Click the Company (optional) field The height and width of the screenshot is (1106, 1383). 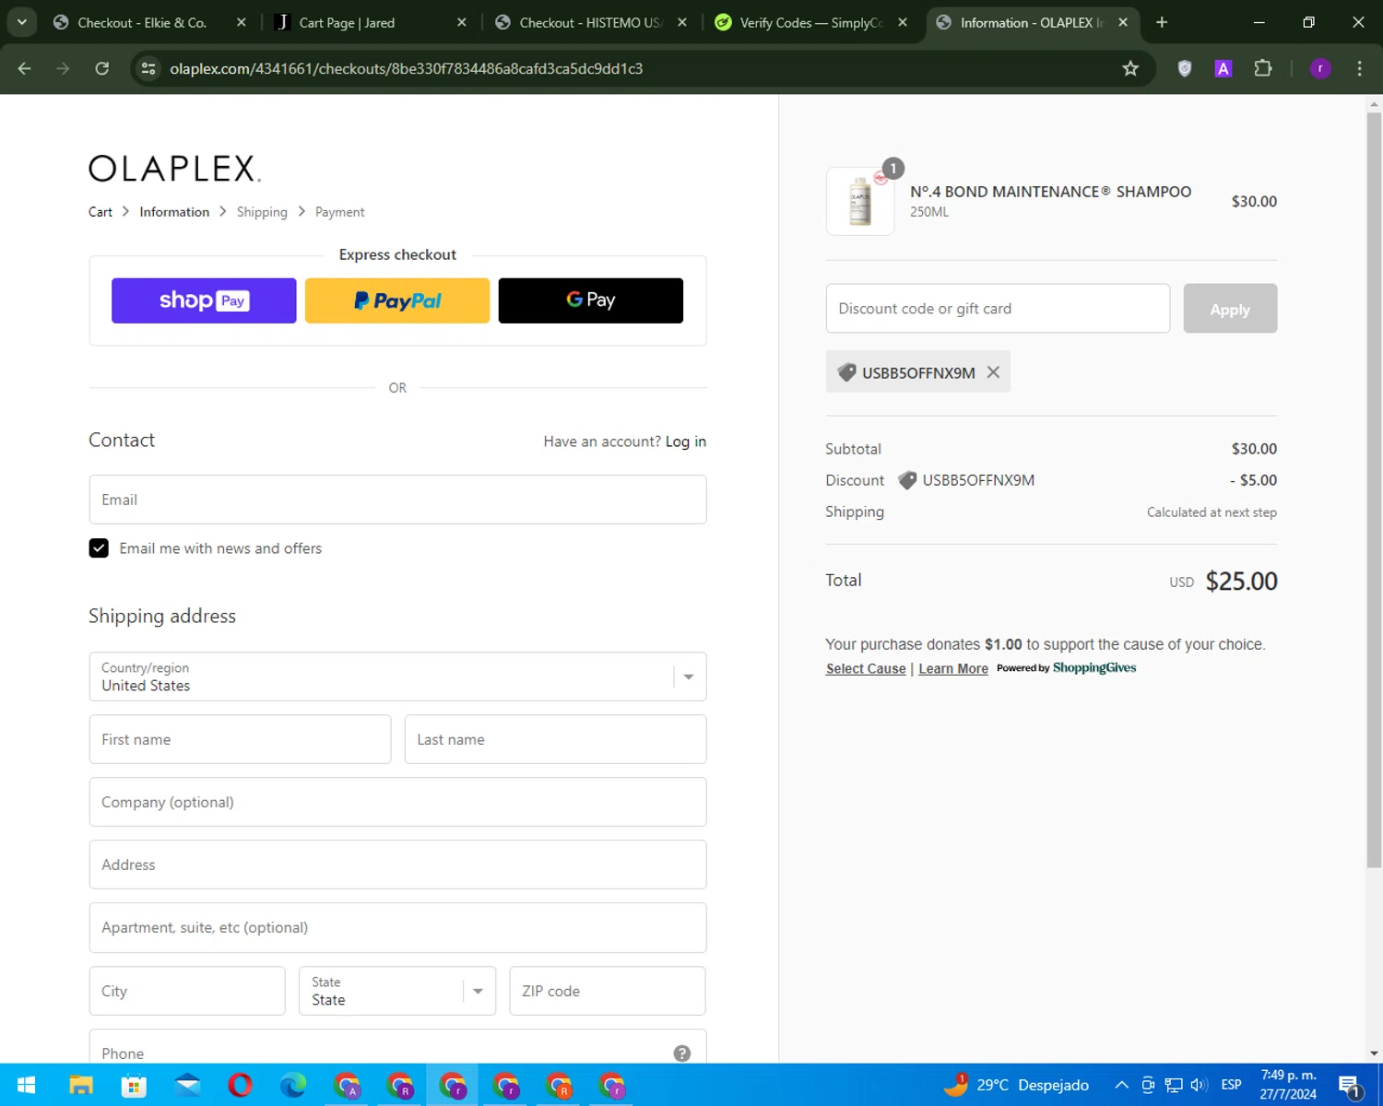point(397,802)
